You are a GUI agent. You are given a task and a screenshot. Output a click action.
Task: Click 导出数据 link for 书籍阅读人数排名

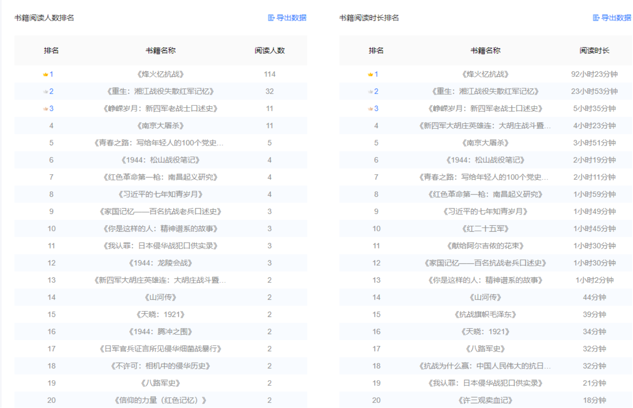[291, 18]
